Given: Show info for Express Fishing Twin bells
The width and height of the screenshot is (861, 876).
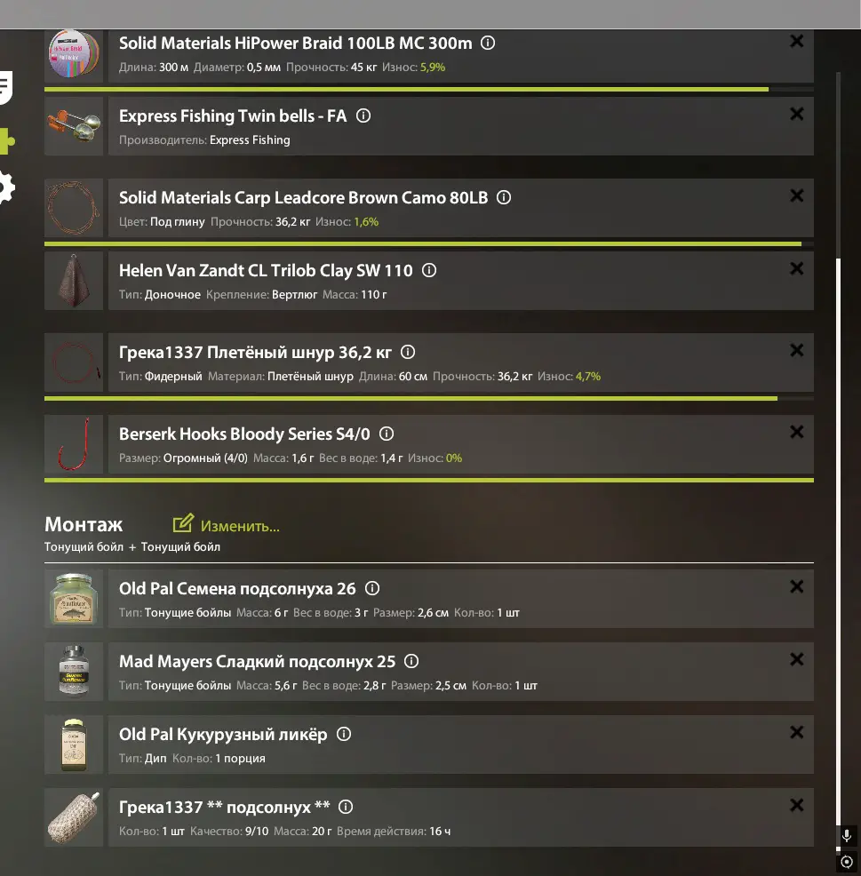Looking at the screenshot, I should click(363, 115).
